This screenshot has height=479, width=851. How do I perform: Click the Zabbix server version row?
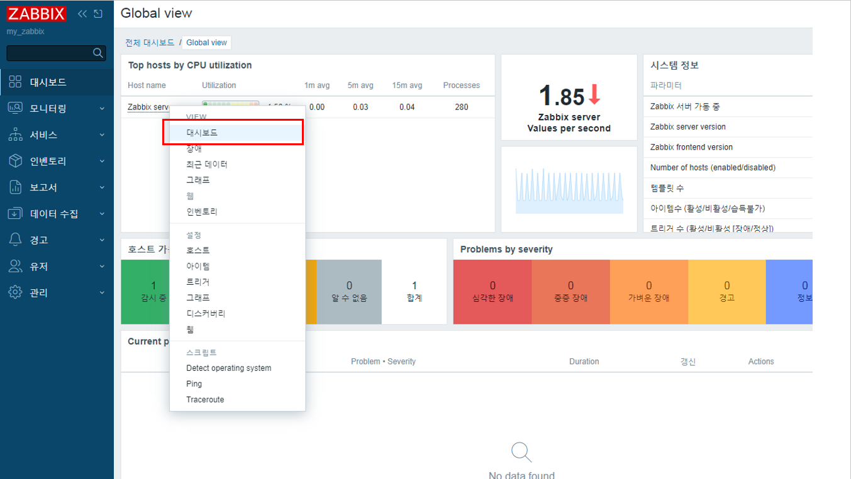coord(728,127)
